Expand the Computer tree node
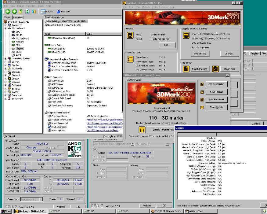The image size is (267, 214). point(5,25)
